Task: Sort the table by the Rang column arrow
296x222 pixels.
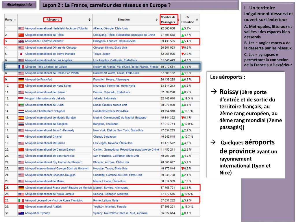Action: pos(15,20)
